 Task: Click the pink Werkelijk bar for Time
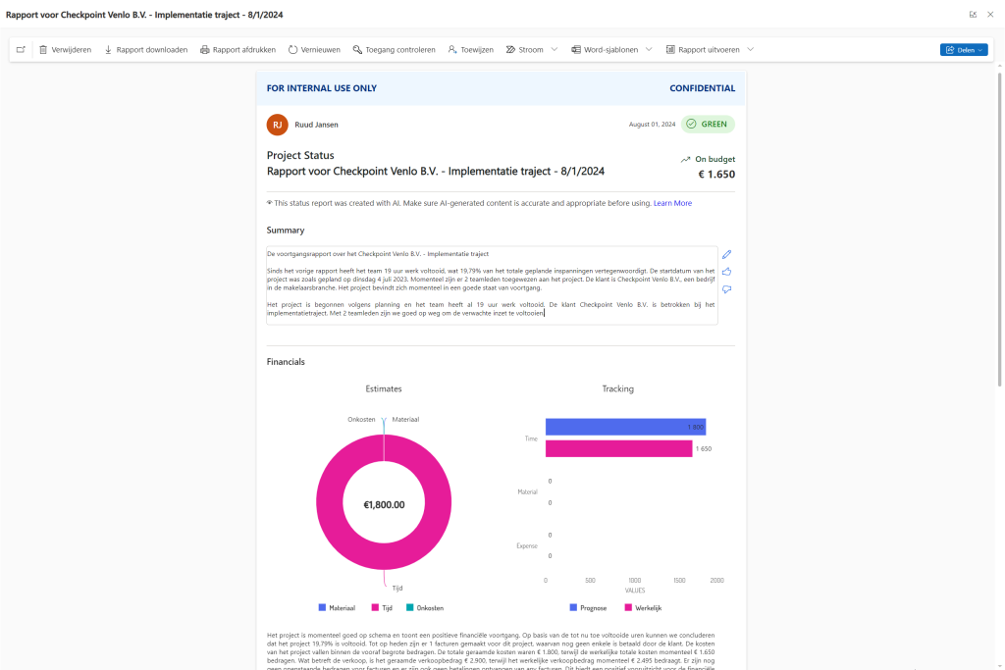[618, 448]
